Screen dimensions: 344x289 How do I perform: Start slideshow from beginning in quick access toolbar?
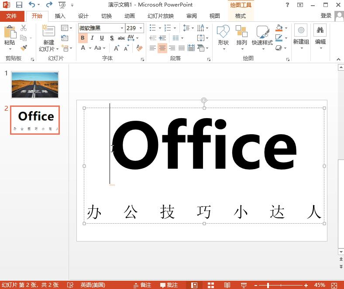pyautogui.click(x=62, y=5)
